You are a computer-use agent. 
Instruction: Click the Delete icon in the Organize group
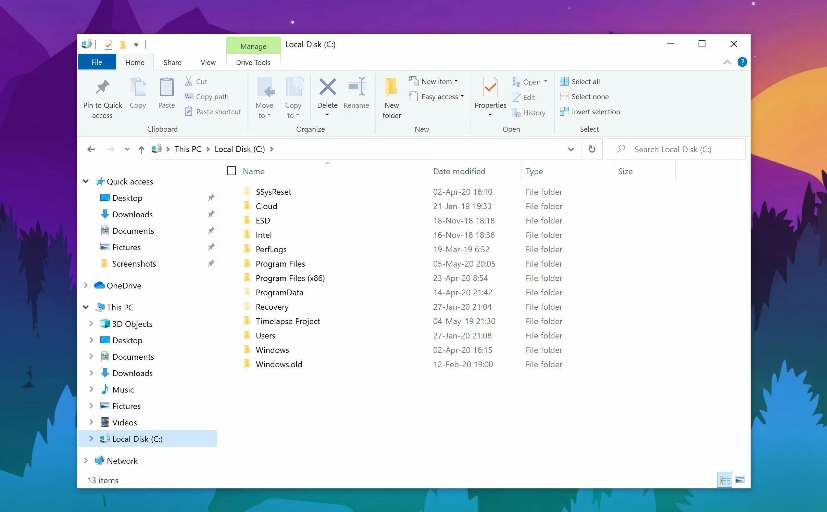click(327, 87)
